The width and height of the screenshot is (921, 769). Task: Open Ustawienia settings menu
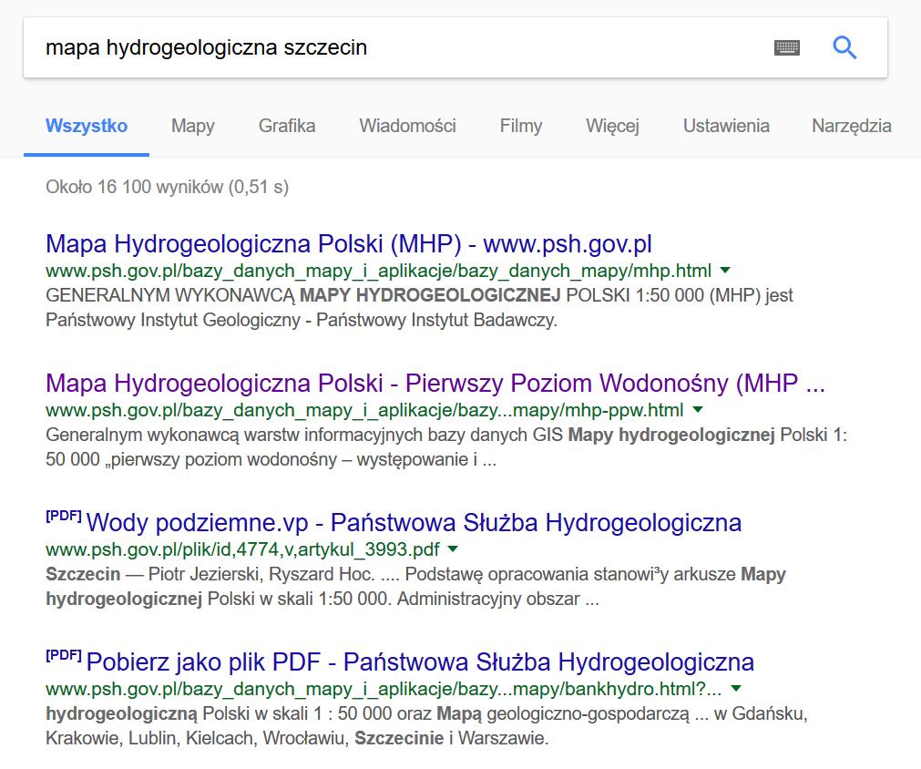(x=726, y=126)
